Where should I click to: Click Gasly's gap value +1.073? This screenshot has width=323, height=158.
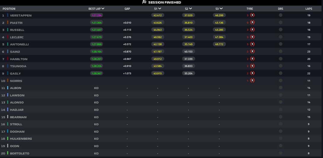coord(127,73)
